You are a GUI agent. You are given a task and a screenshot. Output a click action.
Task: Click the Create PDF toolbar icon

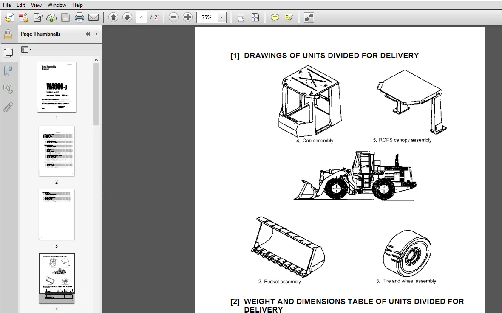click(23, 17)
